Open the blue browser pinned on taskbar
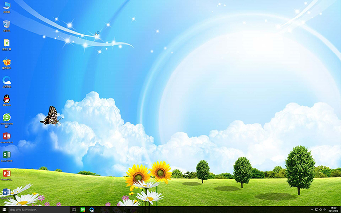 (92, 210)
